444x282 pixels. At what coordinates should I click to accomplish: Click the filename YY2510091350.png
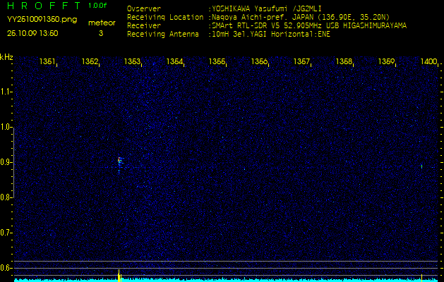(x=42, y=20)
